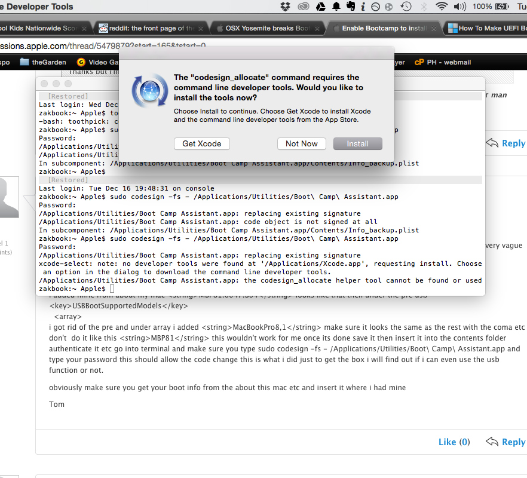Click the Software Update globe icon in dialog
Screen dimensions: 527x478
[150, 91]
